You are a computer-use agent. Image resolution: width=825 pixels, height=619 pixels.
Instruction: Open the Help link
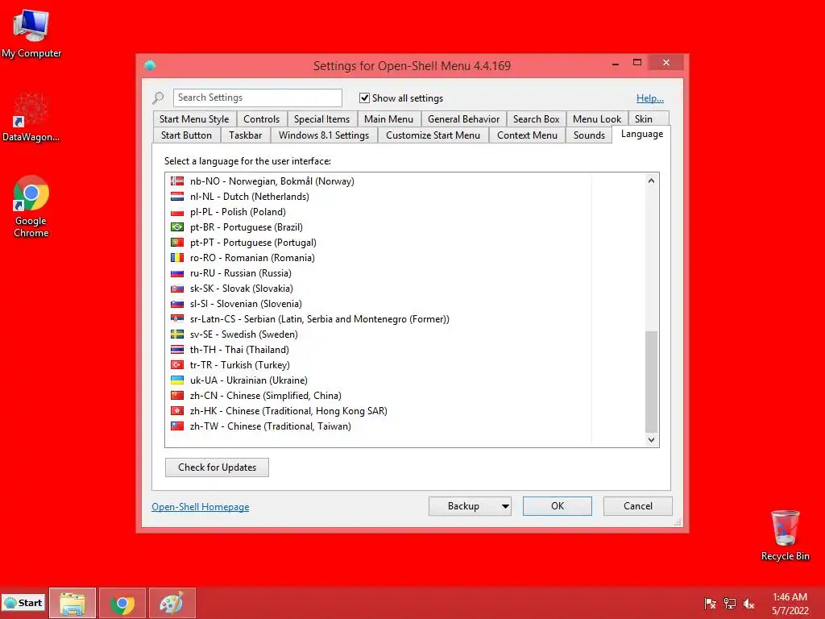(x=650, y=98)
